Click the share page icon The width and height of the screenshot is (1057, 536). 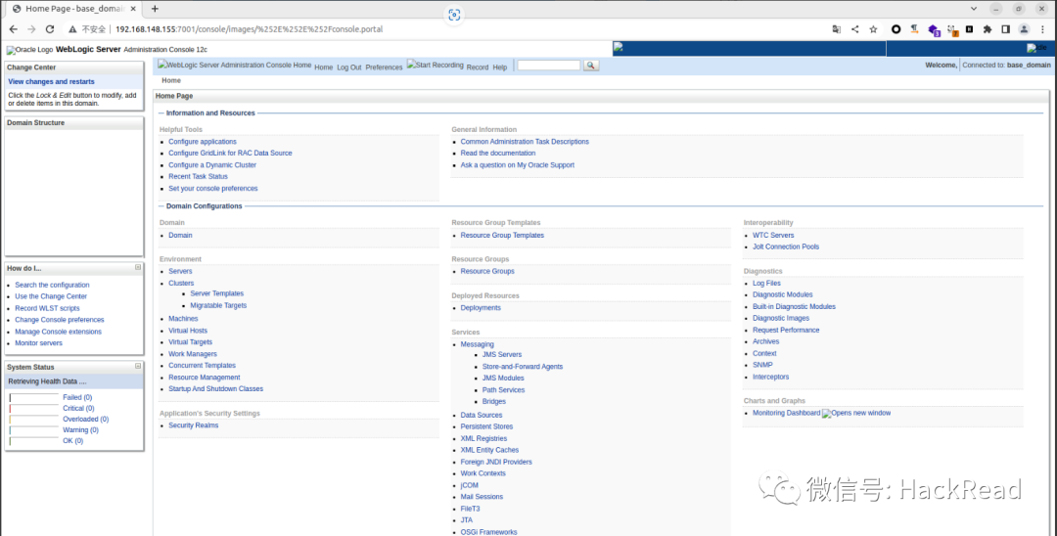pos(854,29)
